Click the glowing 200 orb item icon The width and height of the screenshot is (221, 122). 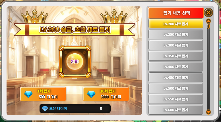coord(75,61)
